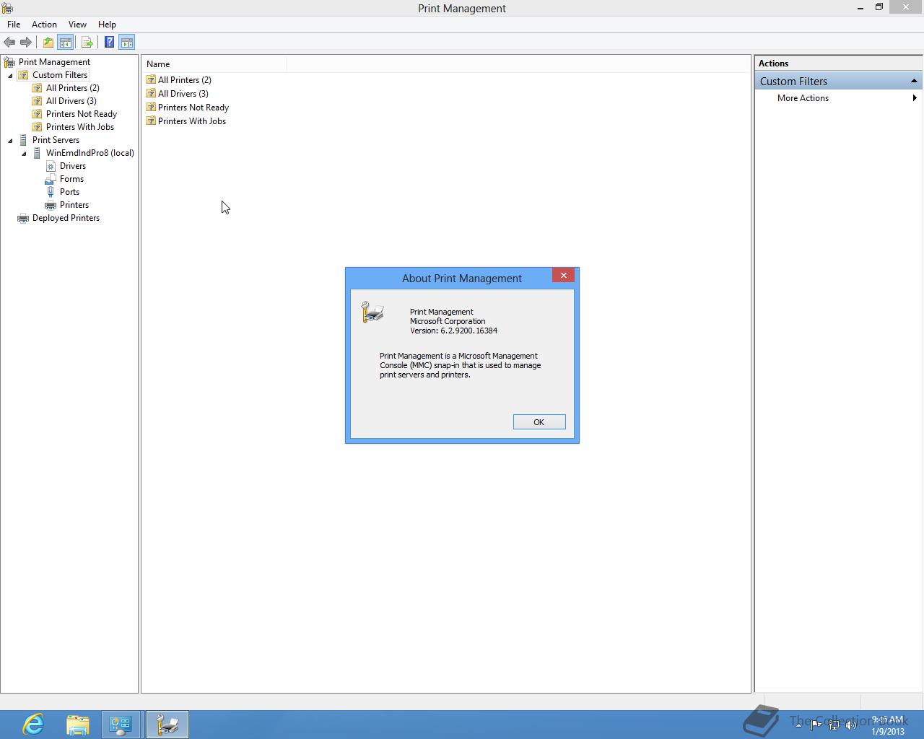Click the Print Management title bar app icon
This screenshot has width=924, height=739.
(7, 8)
